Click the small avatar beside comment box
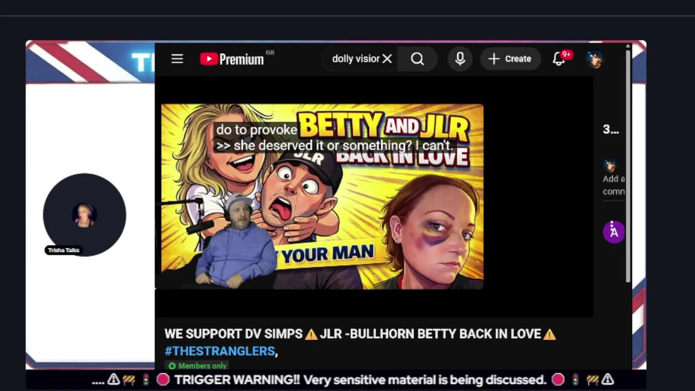The width and height of the screenshot is (695, 391). point(610,165)
